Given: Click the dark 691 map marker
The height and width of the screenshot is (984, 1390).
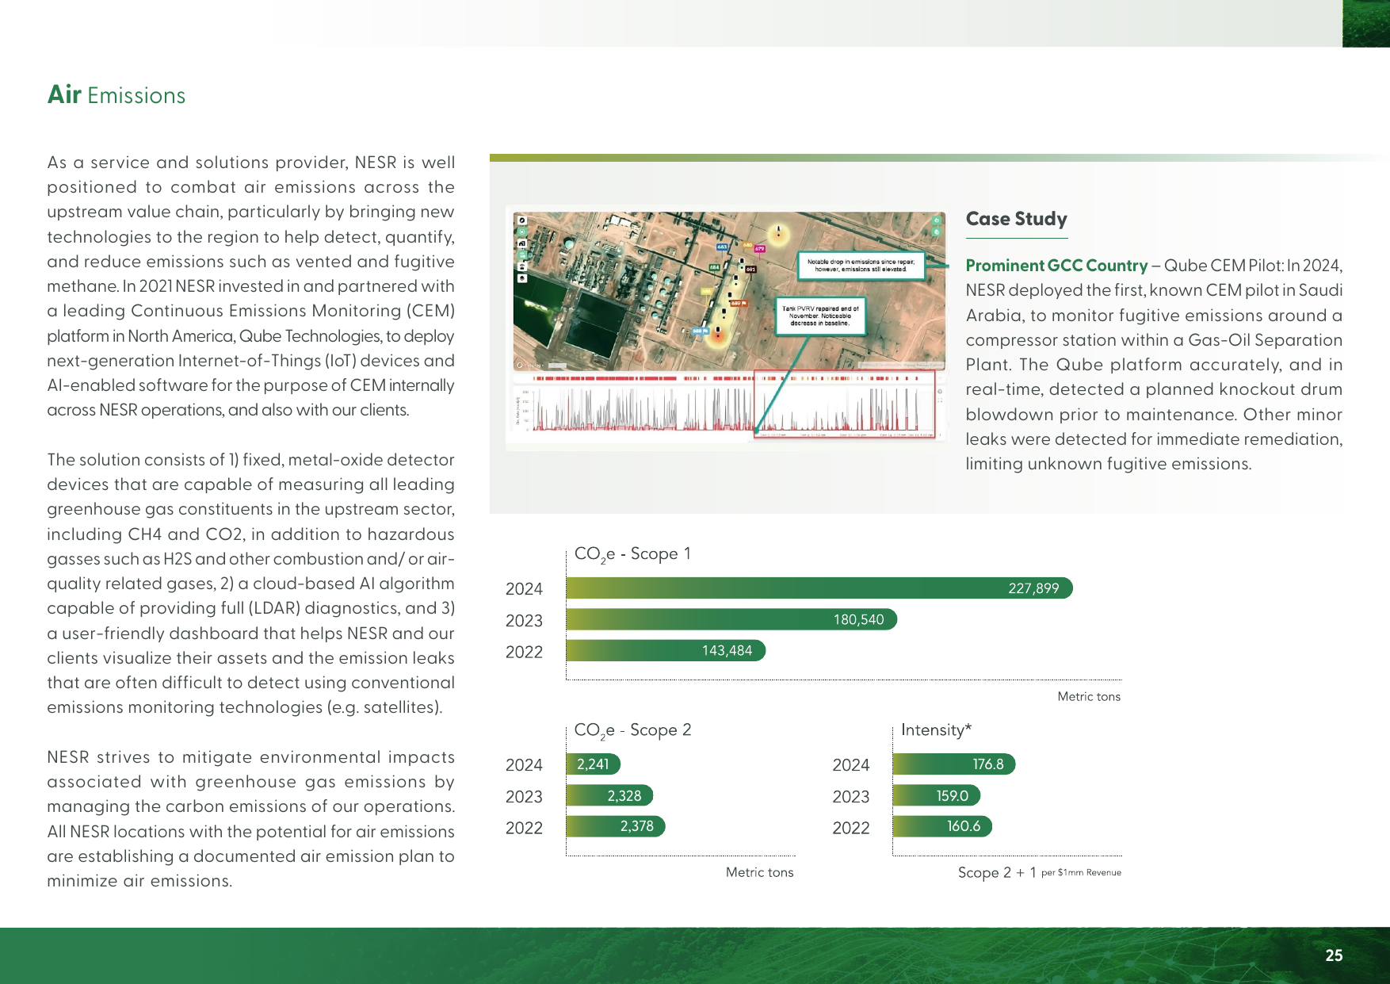Looking at the screenshot, I should [750, 270].
